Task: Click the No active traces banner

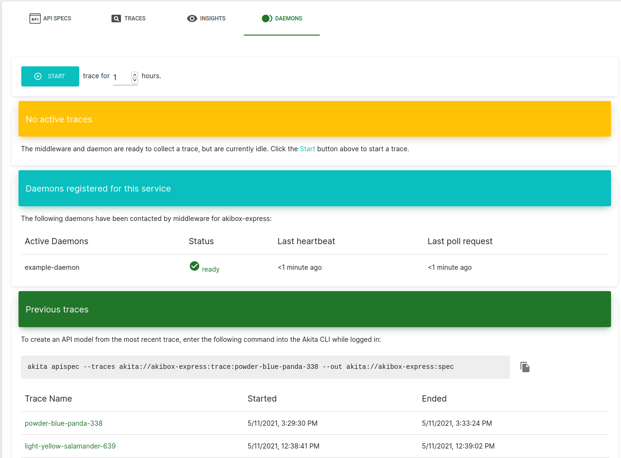Action: point(315,119)
